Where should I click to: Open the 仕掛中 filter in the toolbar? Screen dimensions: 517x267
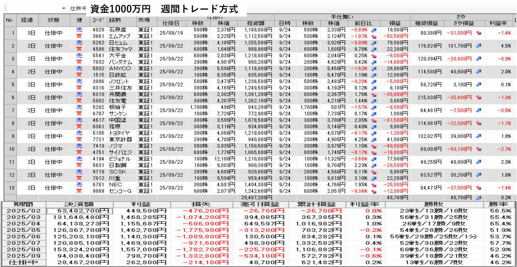pos(77,8)
